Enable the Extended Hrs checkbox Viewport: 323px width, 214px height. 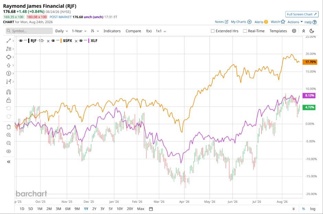(213, 31)
